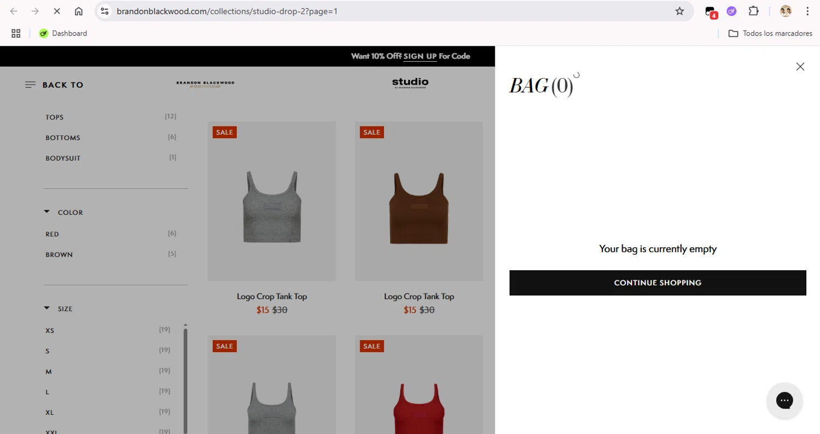Bookmark this page with the star icon
Image resolution: width=820 pixels, height=434 pixels.
point(680,11)
